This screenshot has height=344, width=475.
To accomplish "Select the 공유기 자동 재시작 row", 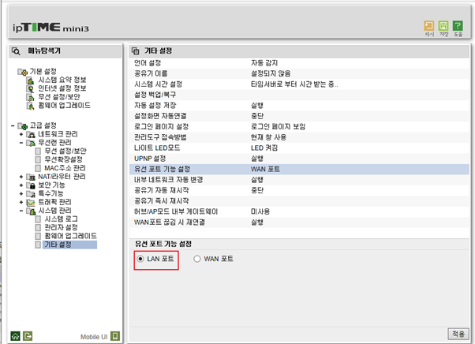I will (299, 190).
